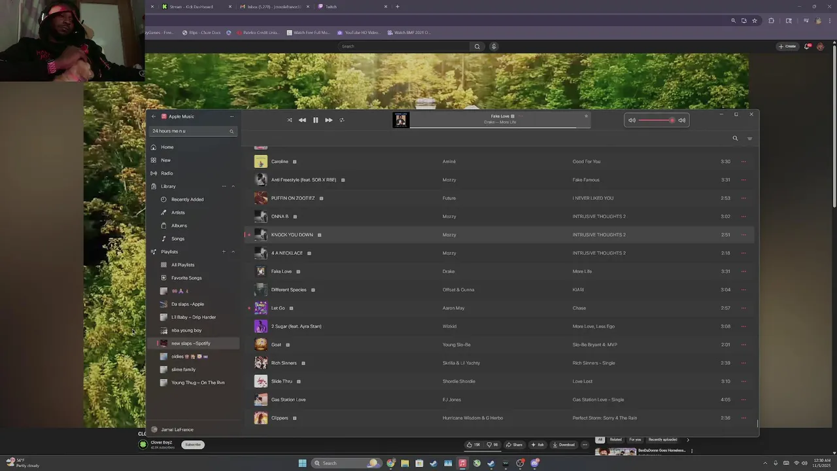The image size is (837, 471).
Task: Click the Apple Music search field
Action: (x=192, y=131)
